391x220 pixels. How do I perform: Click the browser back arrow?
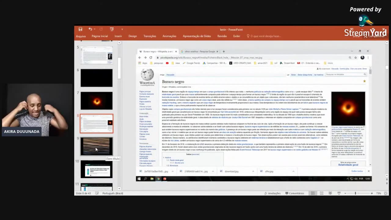tap(140, 57)
